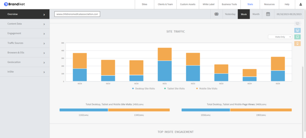Toggle Mobile Site Visits legend entry
The width and height of the screenshot is (306, 138).
point(207,89)
